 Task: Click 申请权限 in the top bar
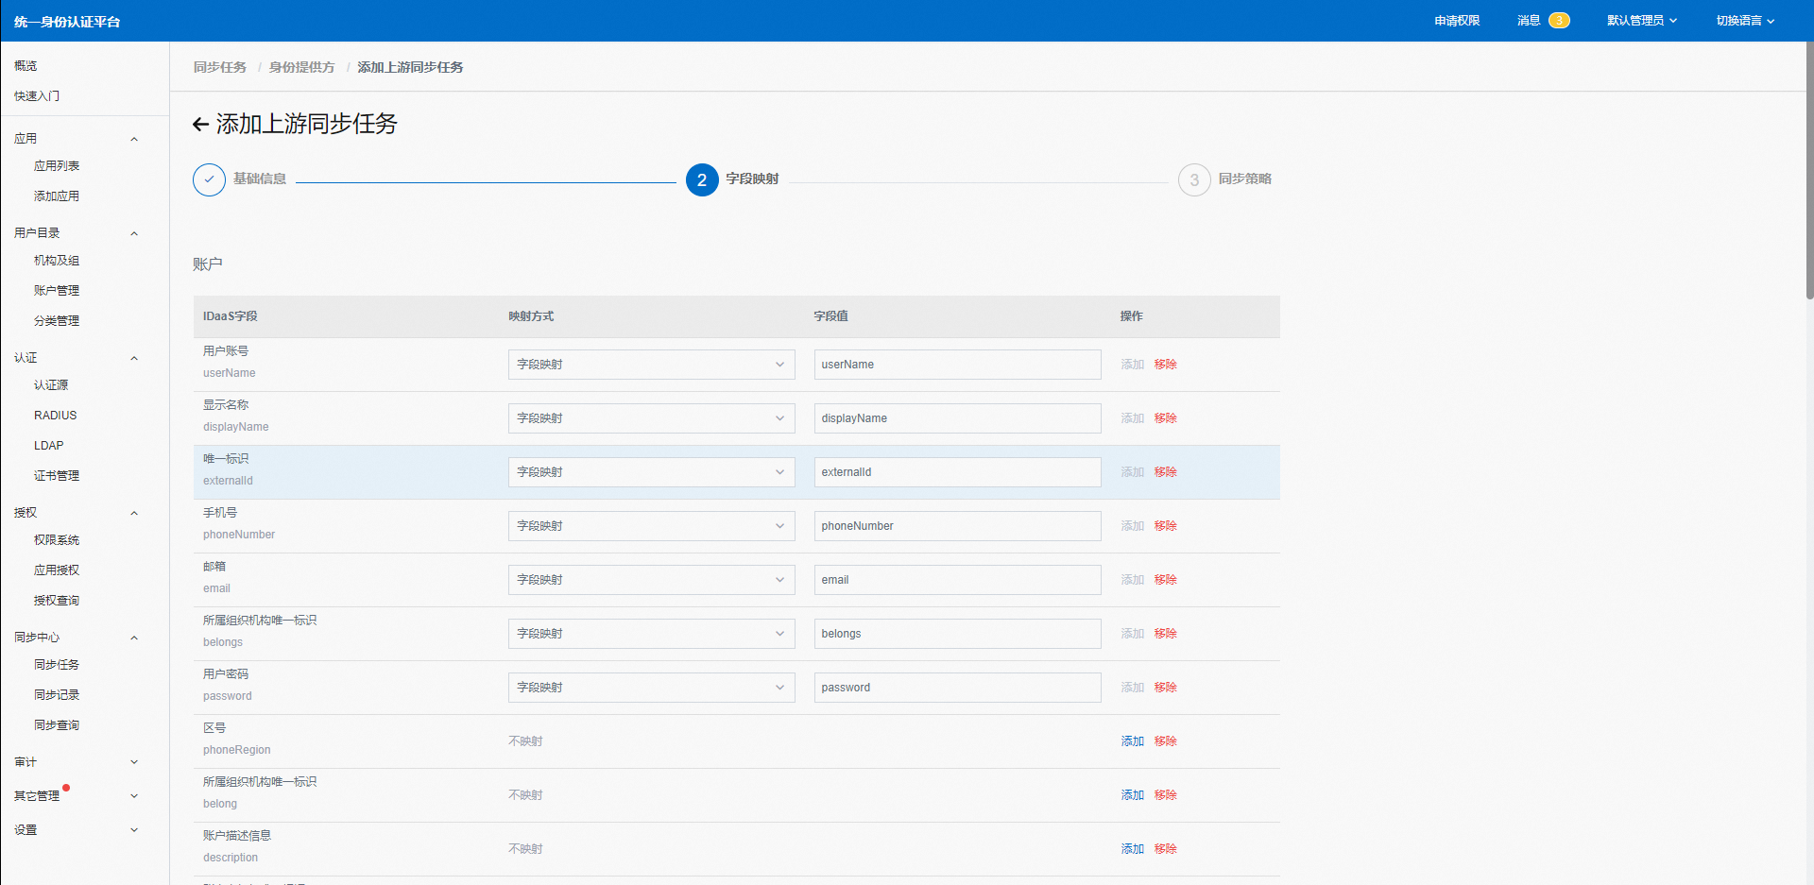(1457, 21)
